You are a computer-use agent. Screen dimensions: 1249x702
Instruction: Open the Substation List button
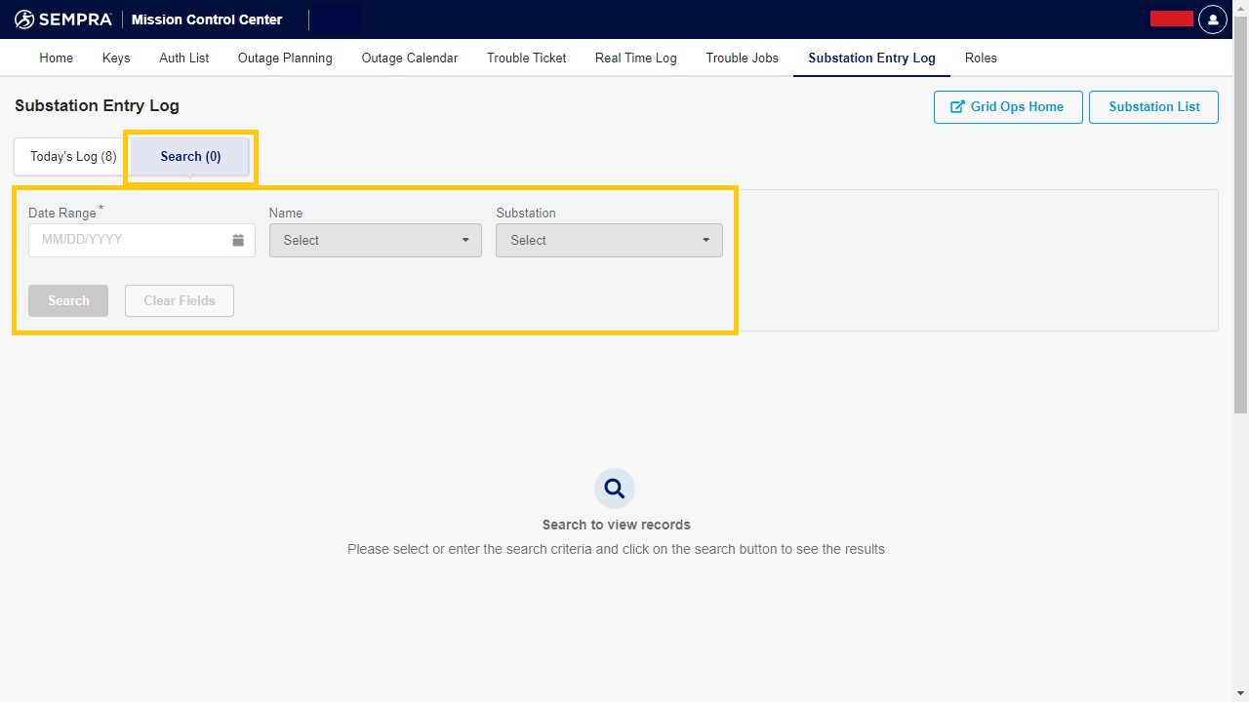pos(1153,107)
